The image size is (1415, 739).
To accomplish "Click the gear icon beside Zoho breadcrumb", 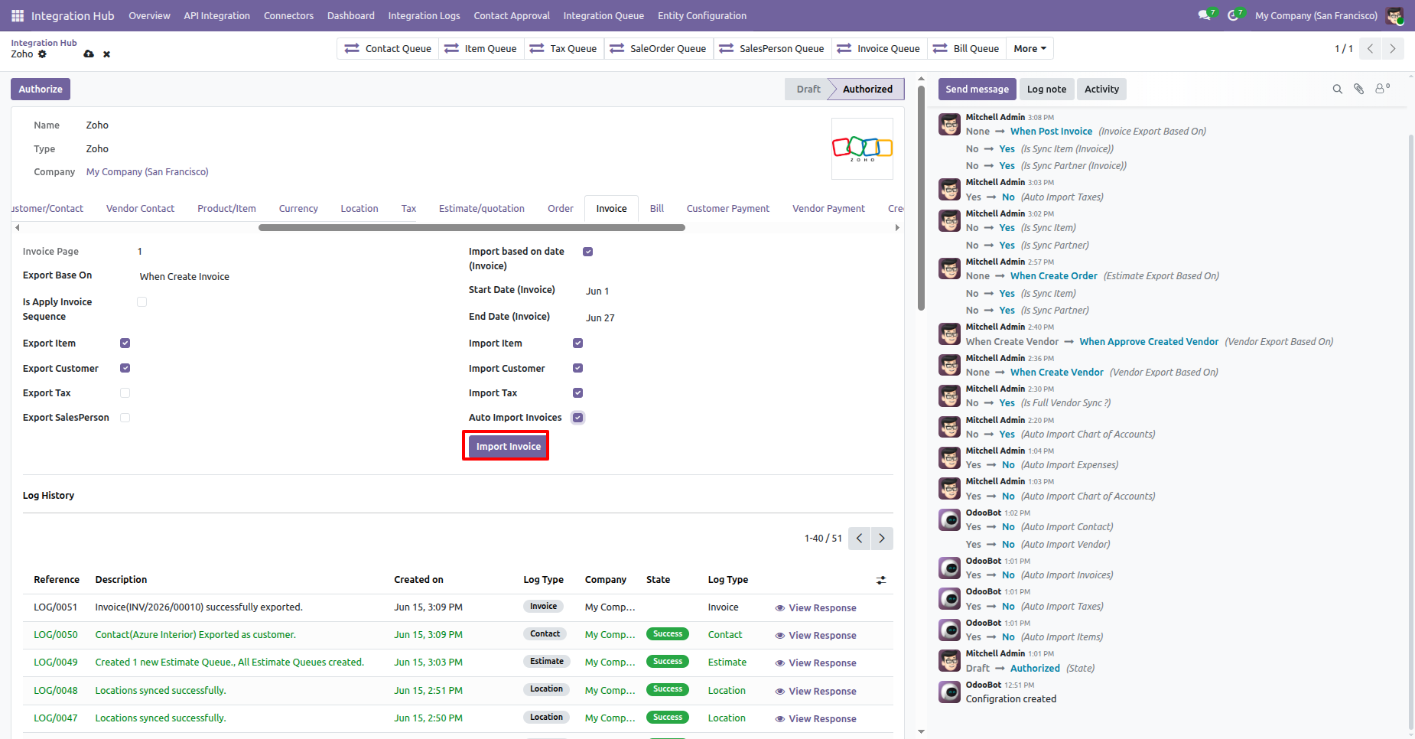I will click(x=43, y=54).
